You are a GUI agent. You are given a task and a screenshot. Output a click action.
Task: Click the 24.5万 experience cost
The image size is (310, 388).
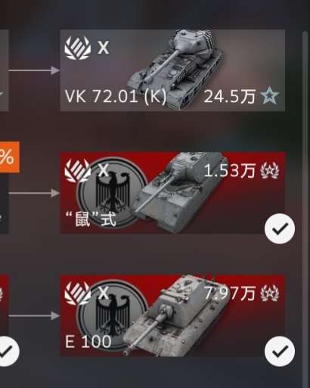230,96
